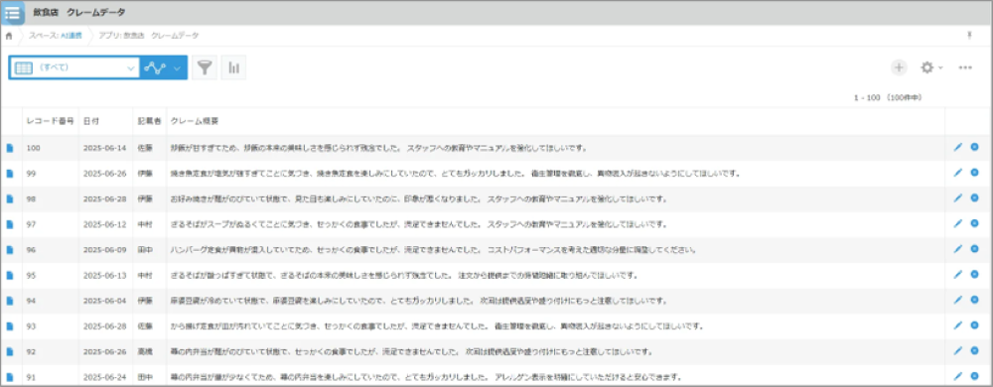This screenshot has width=993, height=387.
Task: Pin icon near breadcrumb right
Action: (x=969, y=36)
